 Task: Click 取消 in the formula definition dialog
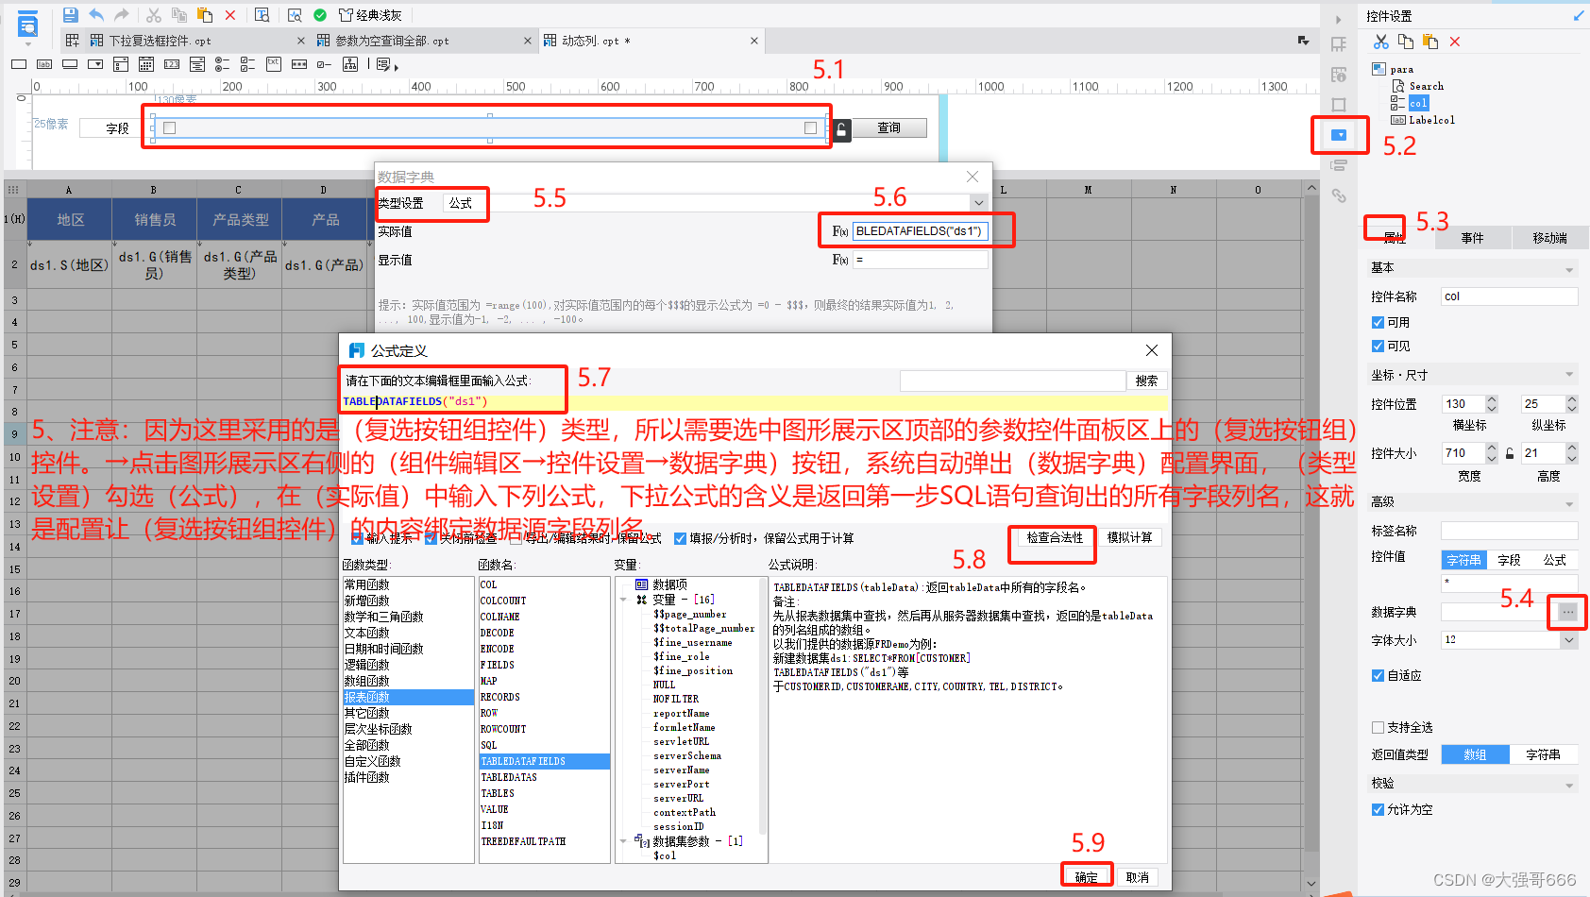(1138, 877)
